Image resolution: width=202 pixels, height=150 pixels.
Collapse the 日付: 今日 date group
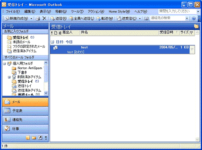tap(53, 42)
